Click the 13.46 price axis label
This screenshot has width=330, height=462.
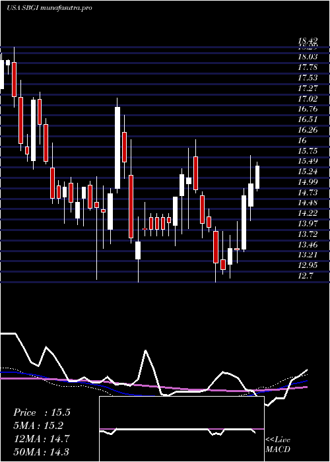(x=308, y=245)
